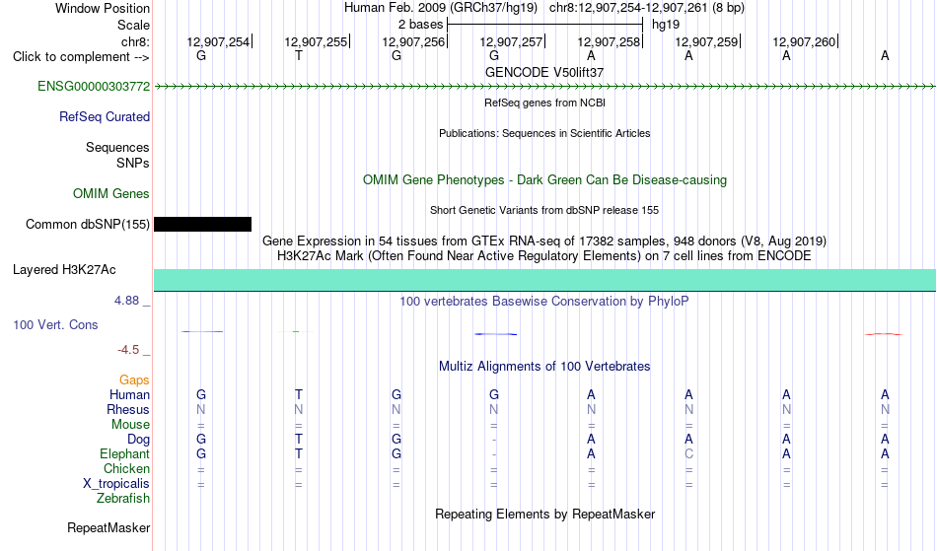Viewport: 937px width, 551px height.
Task: Click 'Publications: Sequences in Scientific Articles' title
Action: 544,133
